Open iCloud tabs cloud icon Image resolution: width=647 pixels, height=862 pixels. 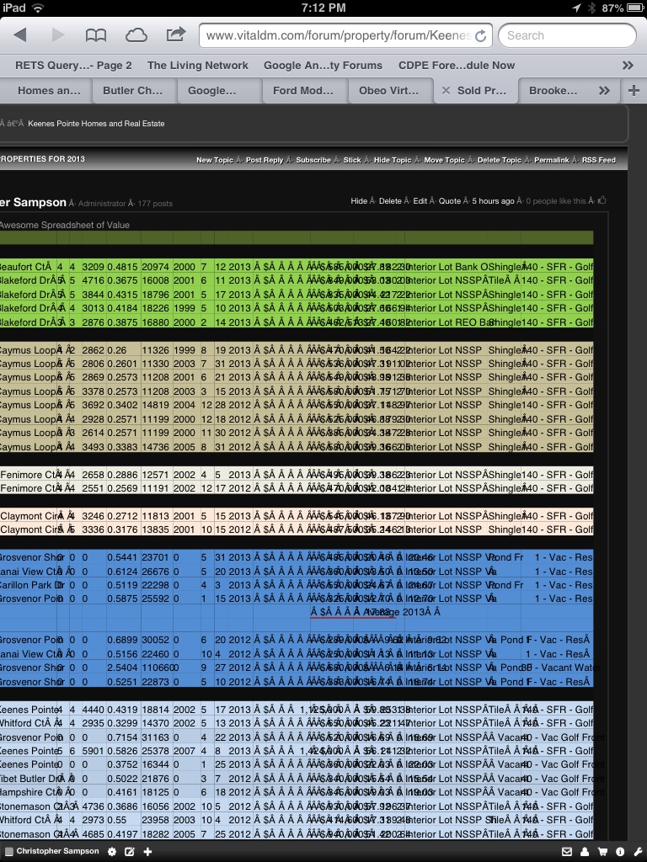136,35
